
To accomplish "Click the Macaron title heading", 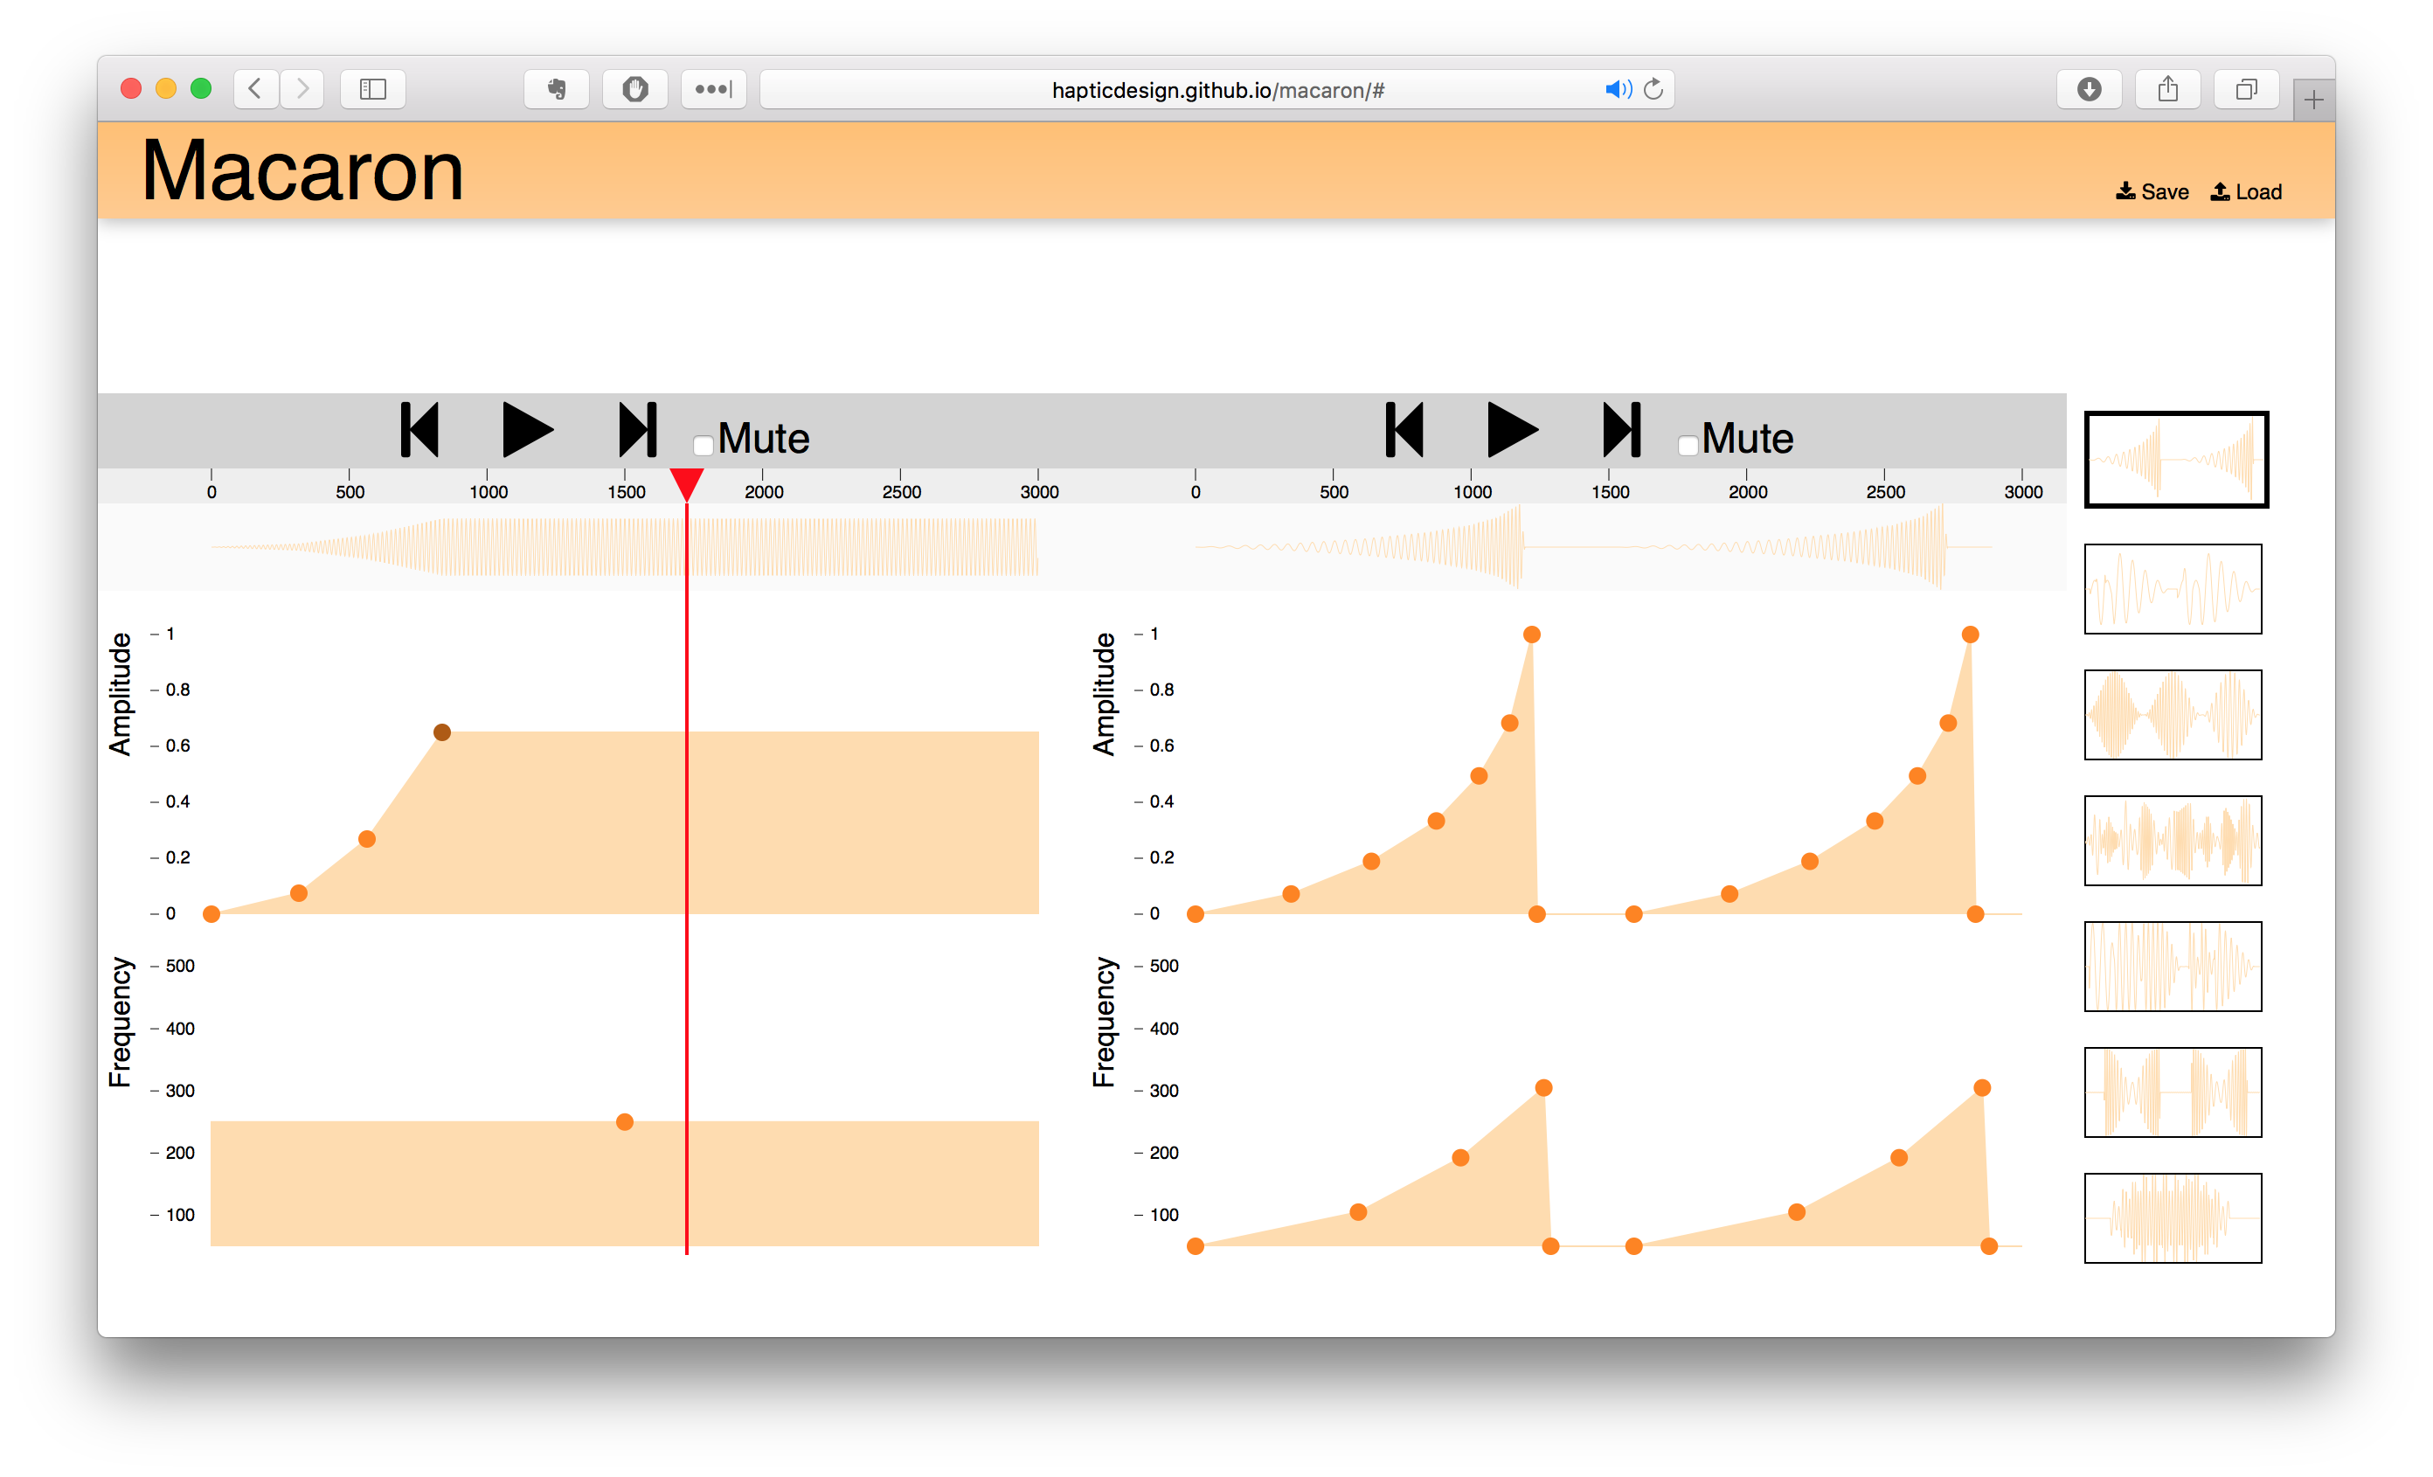I will pos(302,170).
